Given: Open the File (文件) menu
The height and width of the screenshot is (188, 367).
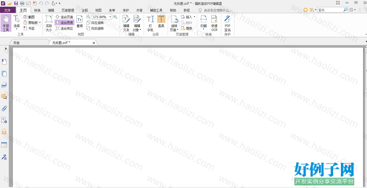Looking at the screenshot, I should click(7, 10).
